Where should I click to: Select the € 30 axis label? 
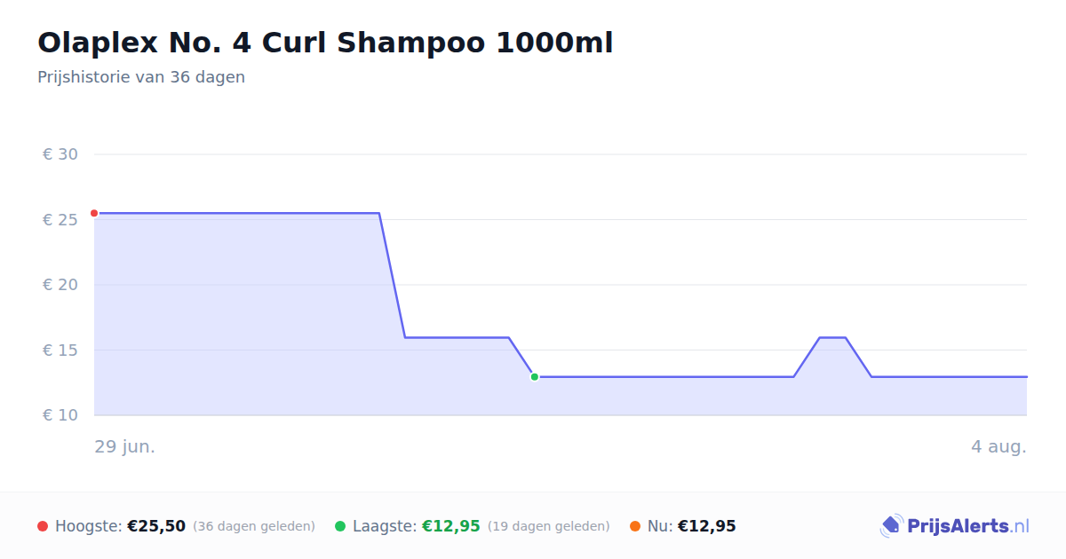pos(60,154)
